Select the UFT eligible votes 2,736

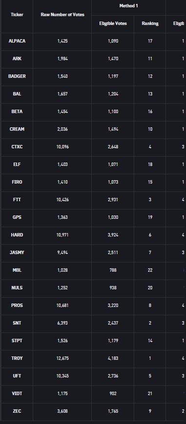point(113,376)
